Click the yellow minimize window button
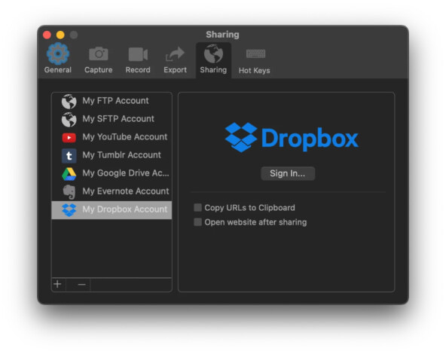446x354 pixels. tap(60, 35)
